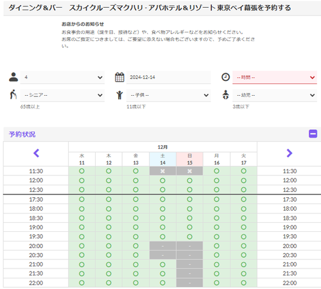Pick the 18:30 slot on Friday 13

(135, 218)
